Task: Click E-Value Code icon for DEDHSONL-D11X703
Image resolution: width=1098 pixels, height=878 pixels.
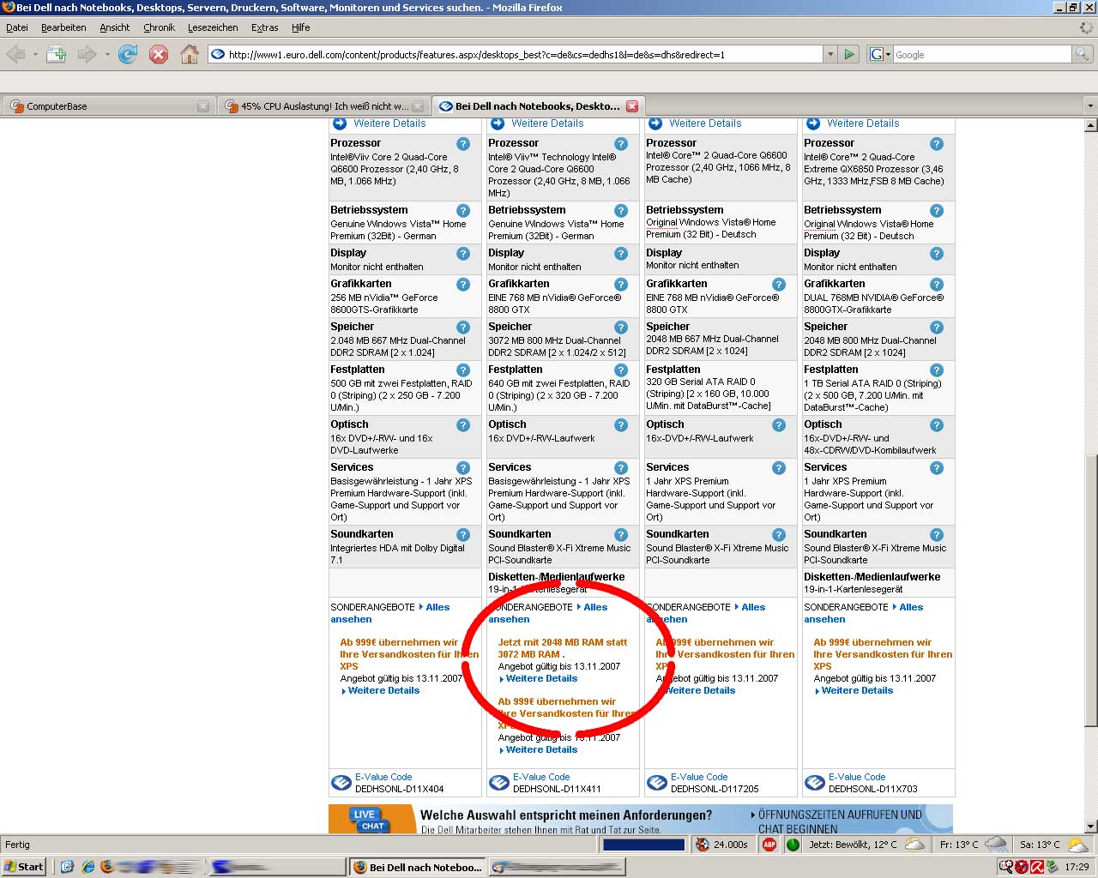Action: pos(815,783)
